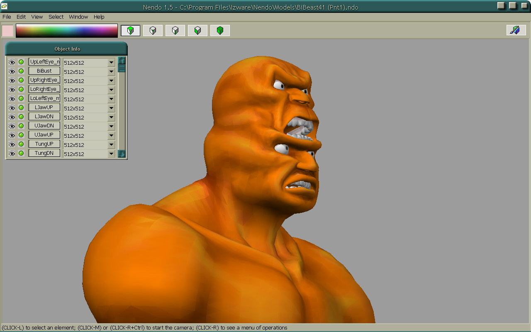Click the green light on the UpRightEye row
531x332 pixels.
pos(21,80)
